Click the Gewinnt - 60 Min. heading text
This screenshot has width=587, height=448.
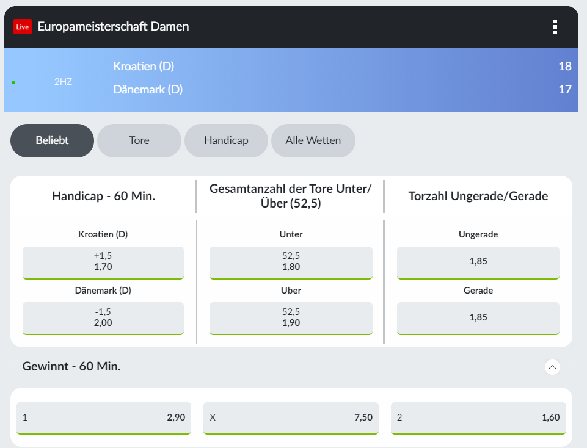pos(71,366)
